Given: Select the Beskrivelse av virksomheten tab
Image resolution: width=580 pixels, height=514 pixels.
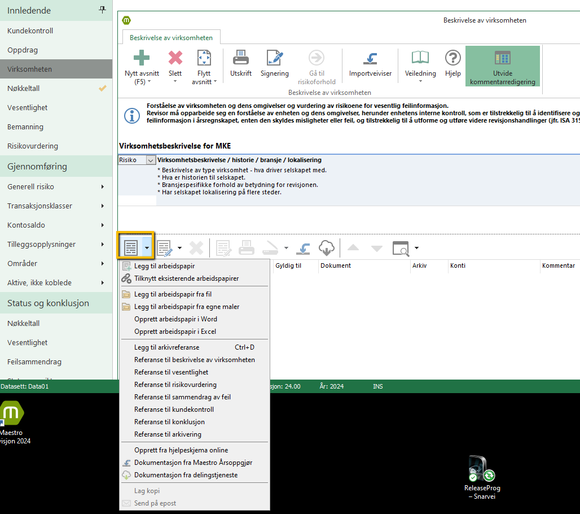Looking at the screenshot, I should (x=172, y=38).
